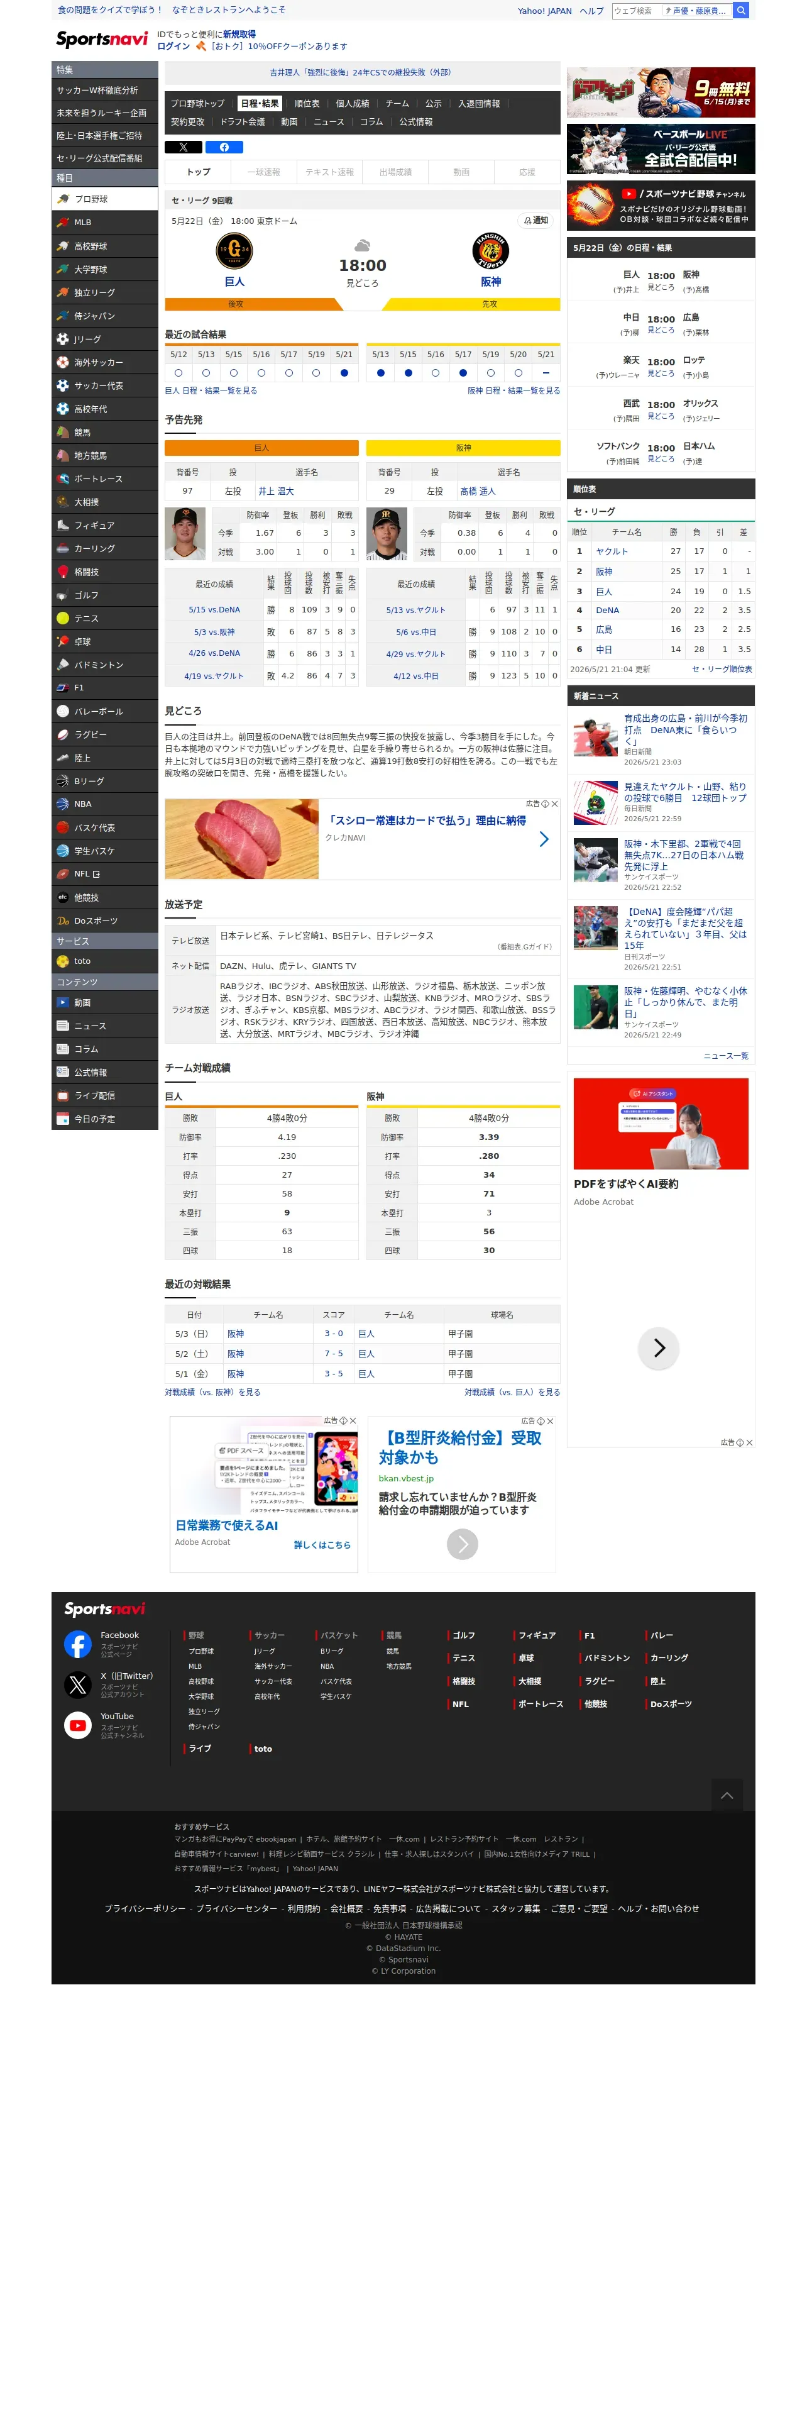Open プロ野球トップ in the nav bar
Image resolution: width=807 pixels, height=2422 pixels.
click(x=197, y=103)
